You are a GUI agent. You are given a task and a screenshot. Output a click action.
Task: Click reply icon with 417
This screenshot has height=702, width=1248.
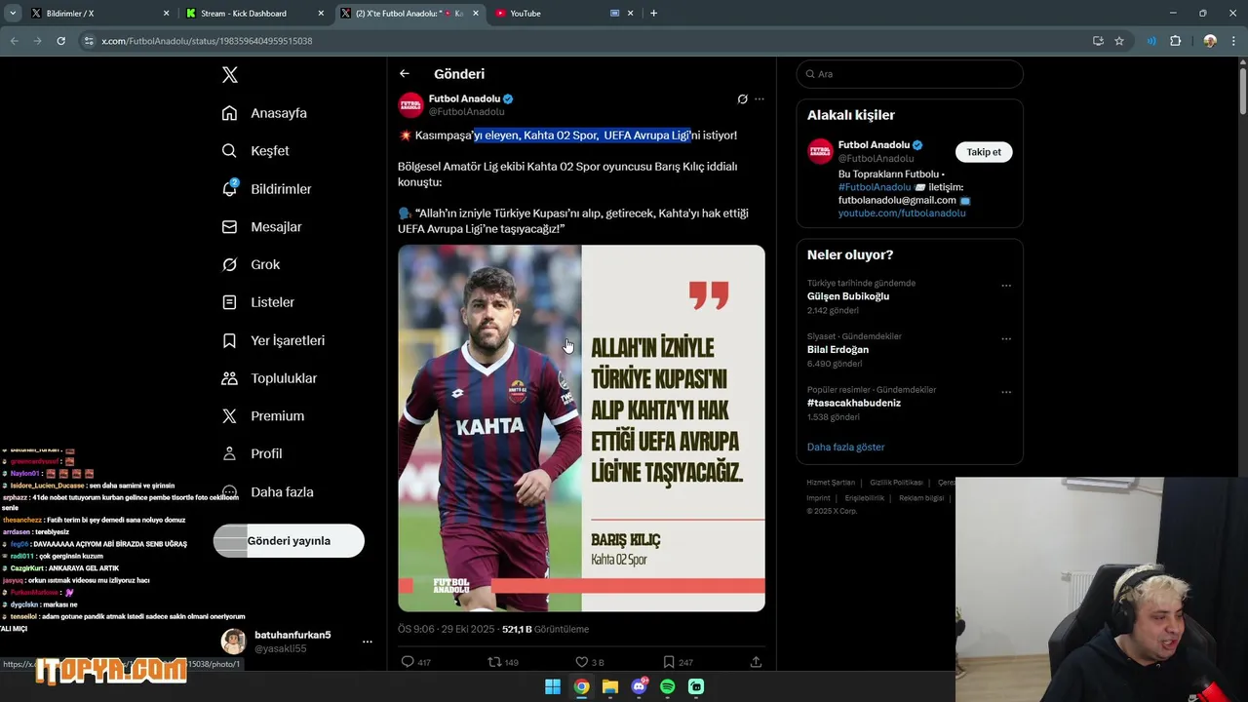tap(416, 662)
